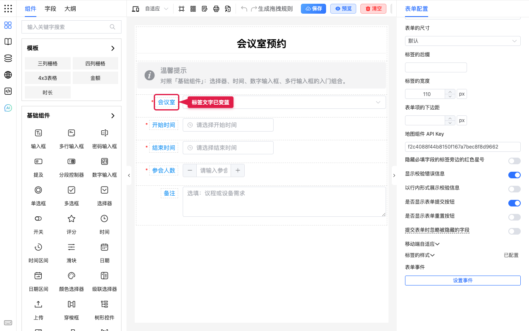
Task: Click the globe icon in left sidebar
Action: 8,75
